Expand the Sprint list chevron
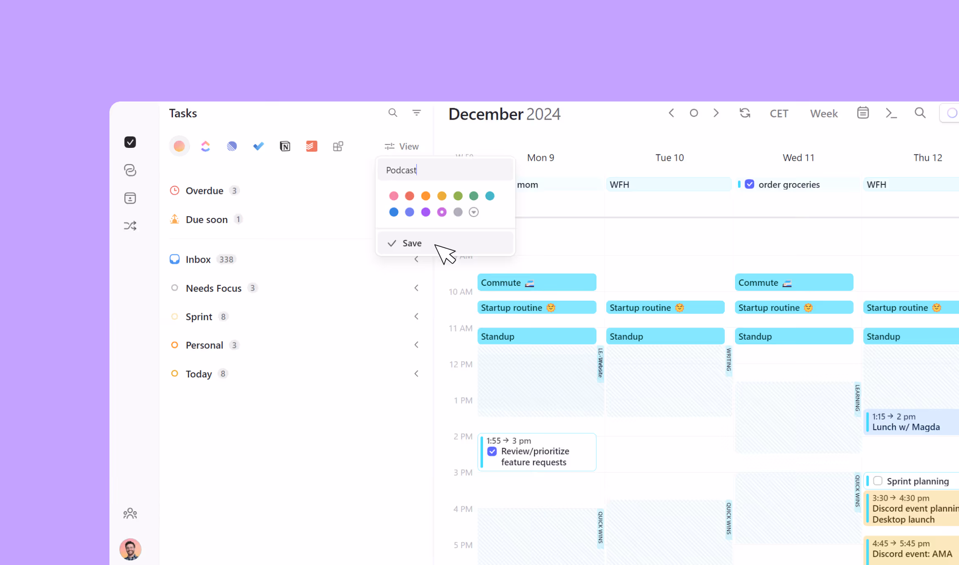 [416, 316]
